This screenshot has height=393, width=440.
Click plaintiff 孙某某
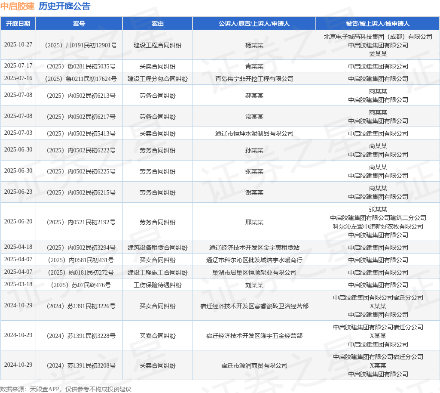(254, 150)
